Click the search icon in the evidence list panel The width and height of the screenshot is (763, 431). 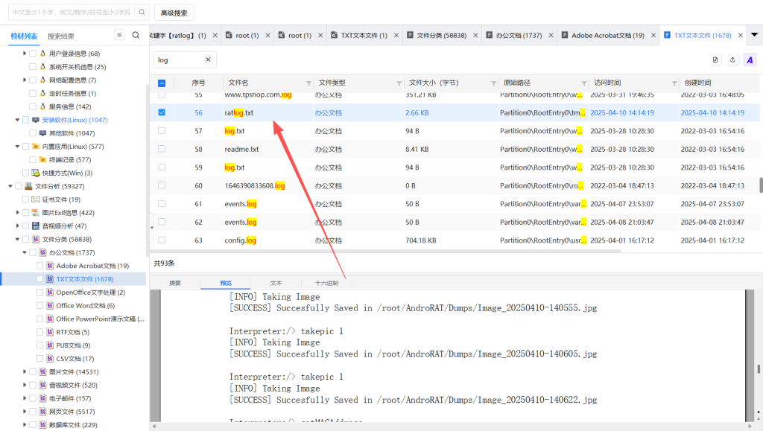coord(136,35)
